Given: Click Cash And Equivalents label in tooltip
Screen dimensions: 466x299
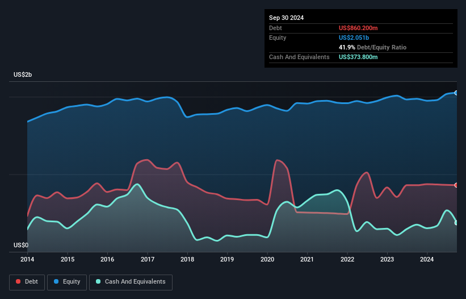Looking at the screenshot, I should click(x=299, y=57).
